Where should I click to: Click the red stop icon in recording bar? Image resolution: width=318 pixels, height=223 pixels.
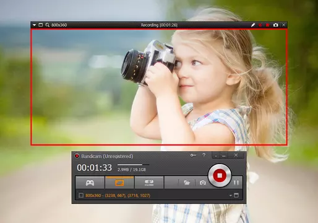(x=268, y=25)
